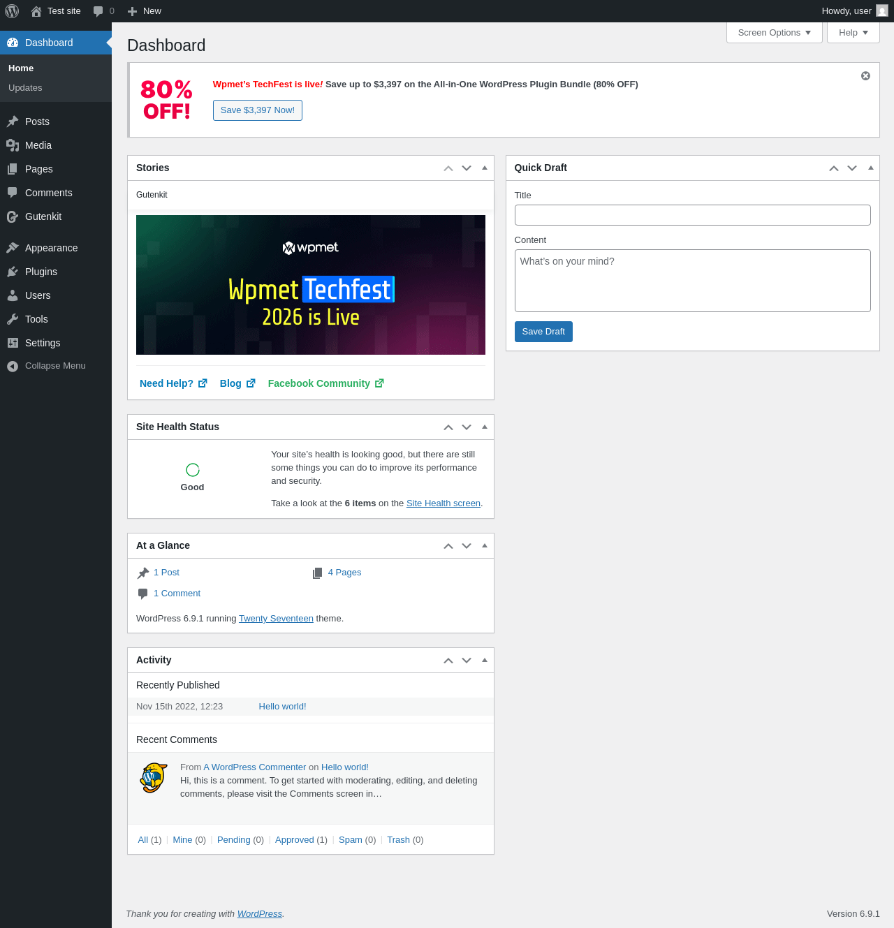
Task: Click the plus New icon in admin bar
Action: (132, 11)
